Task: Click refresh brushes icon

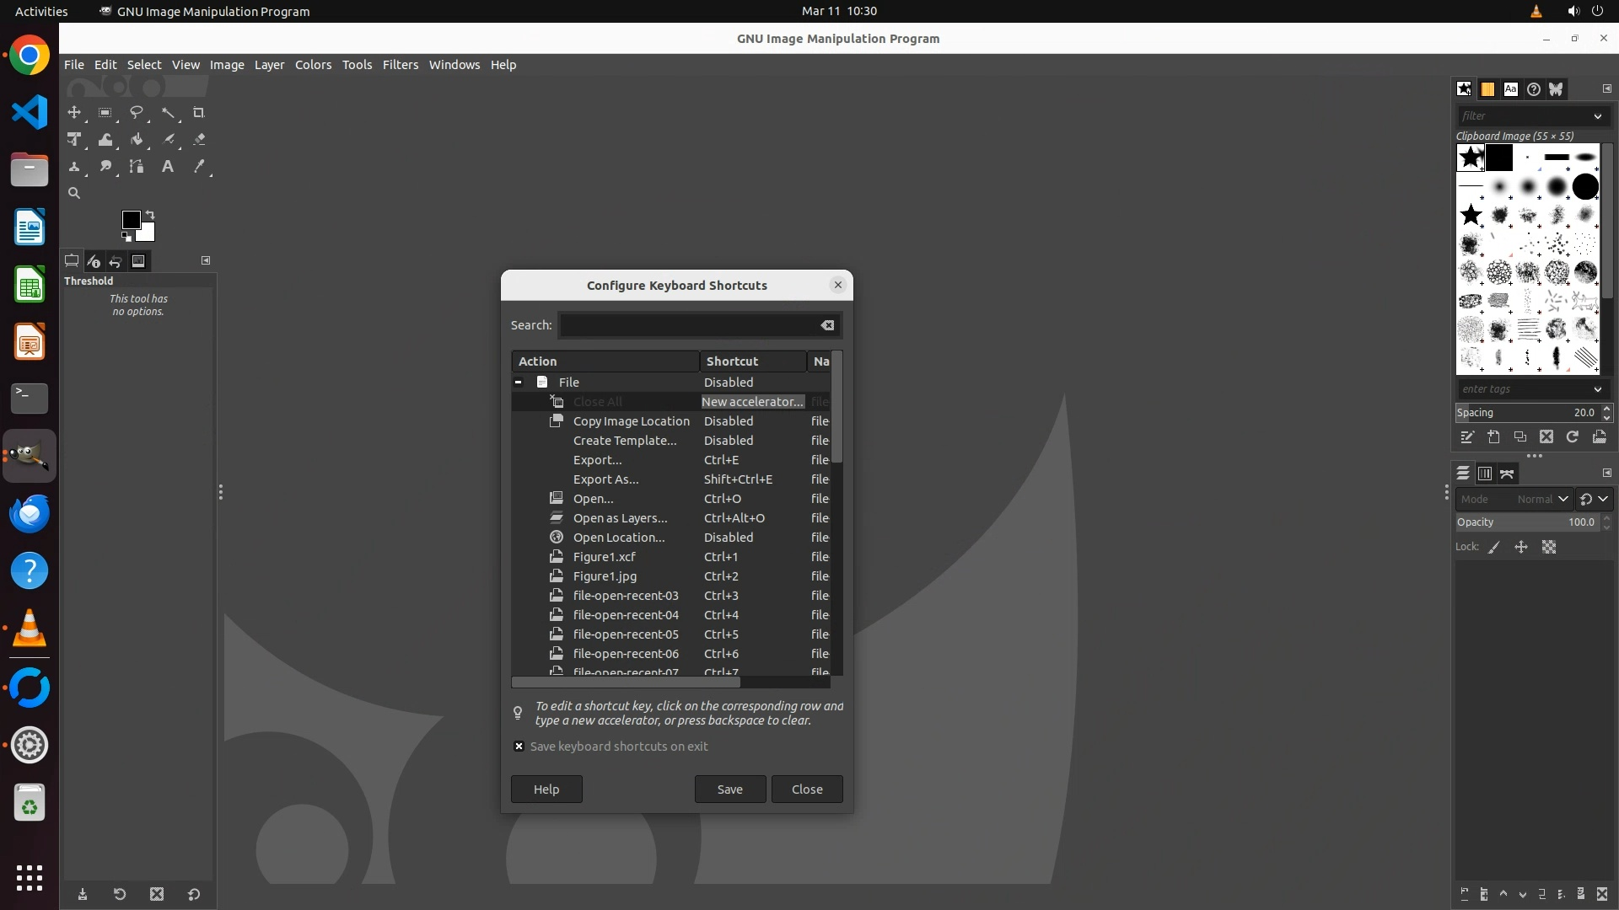Action: tap(1573, 437)
